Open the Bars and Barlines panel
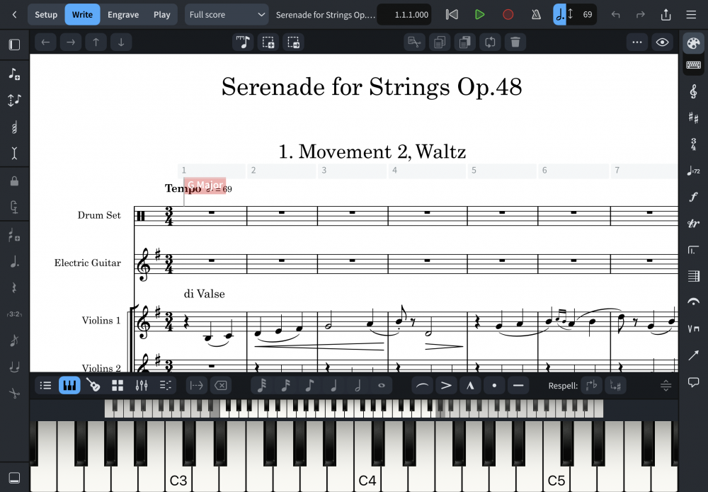The width and height of the screenshot is (708, 492). click(693, 276)
